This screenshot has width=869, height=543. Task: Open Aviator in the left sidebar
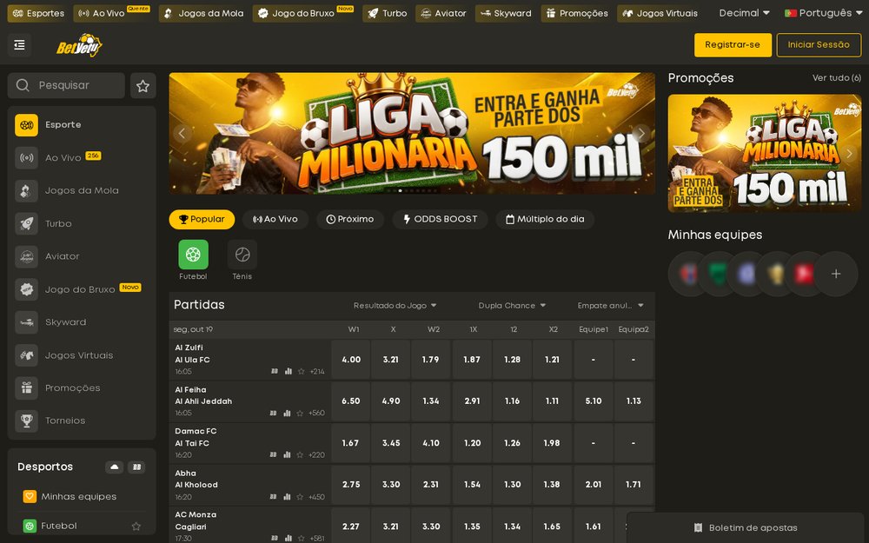click(82, 256)
